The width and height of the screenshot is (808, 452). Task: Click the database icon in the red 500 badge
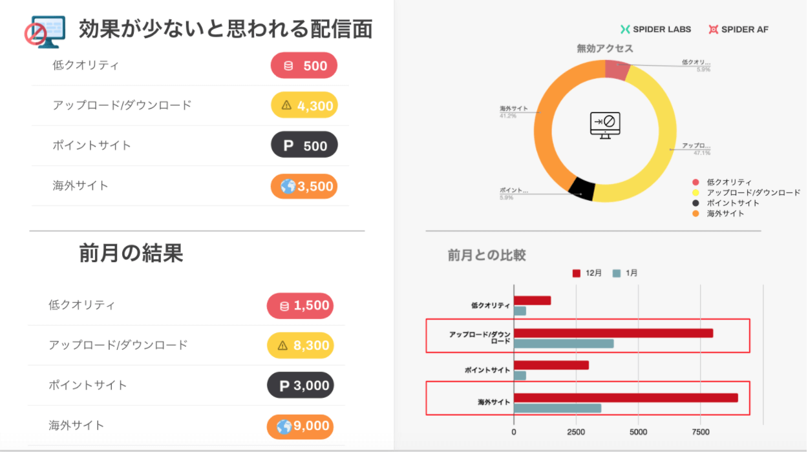pos(288,66)
